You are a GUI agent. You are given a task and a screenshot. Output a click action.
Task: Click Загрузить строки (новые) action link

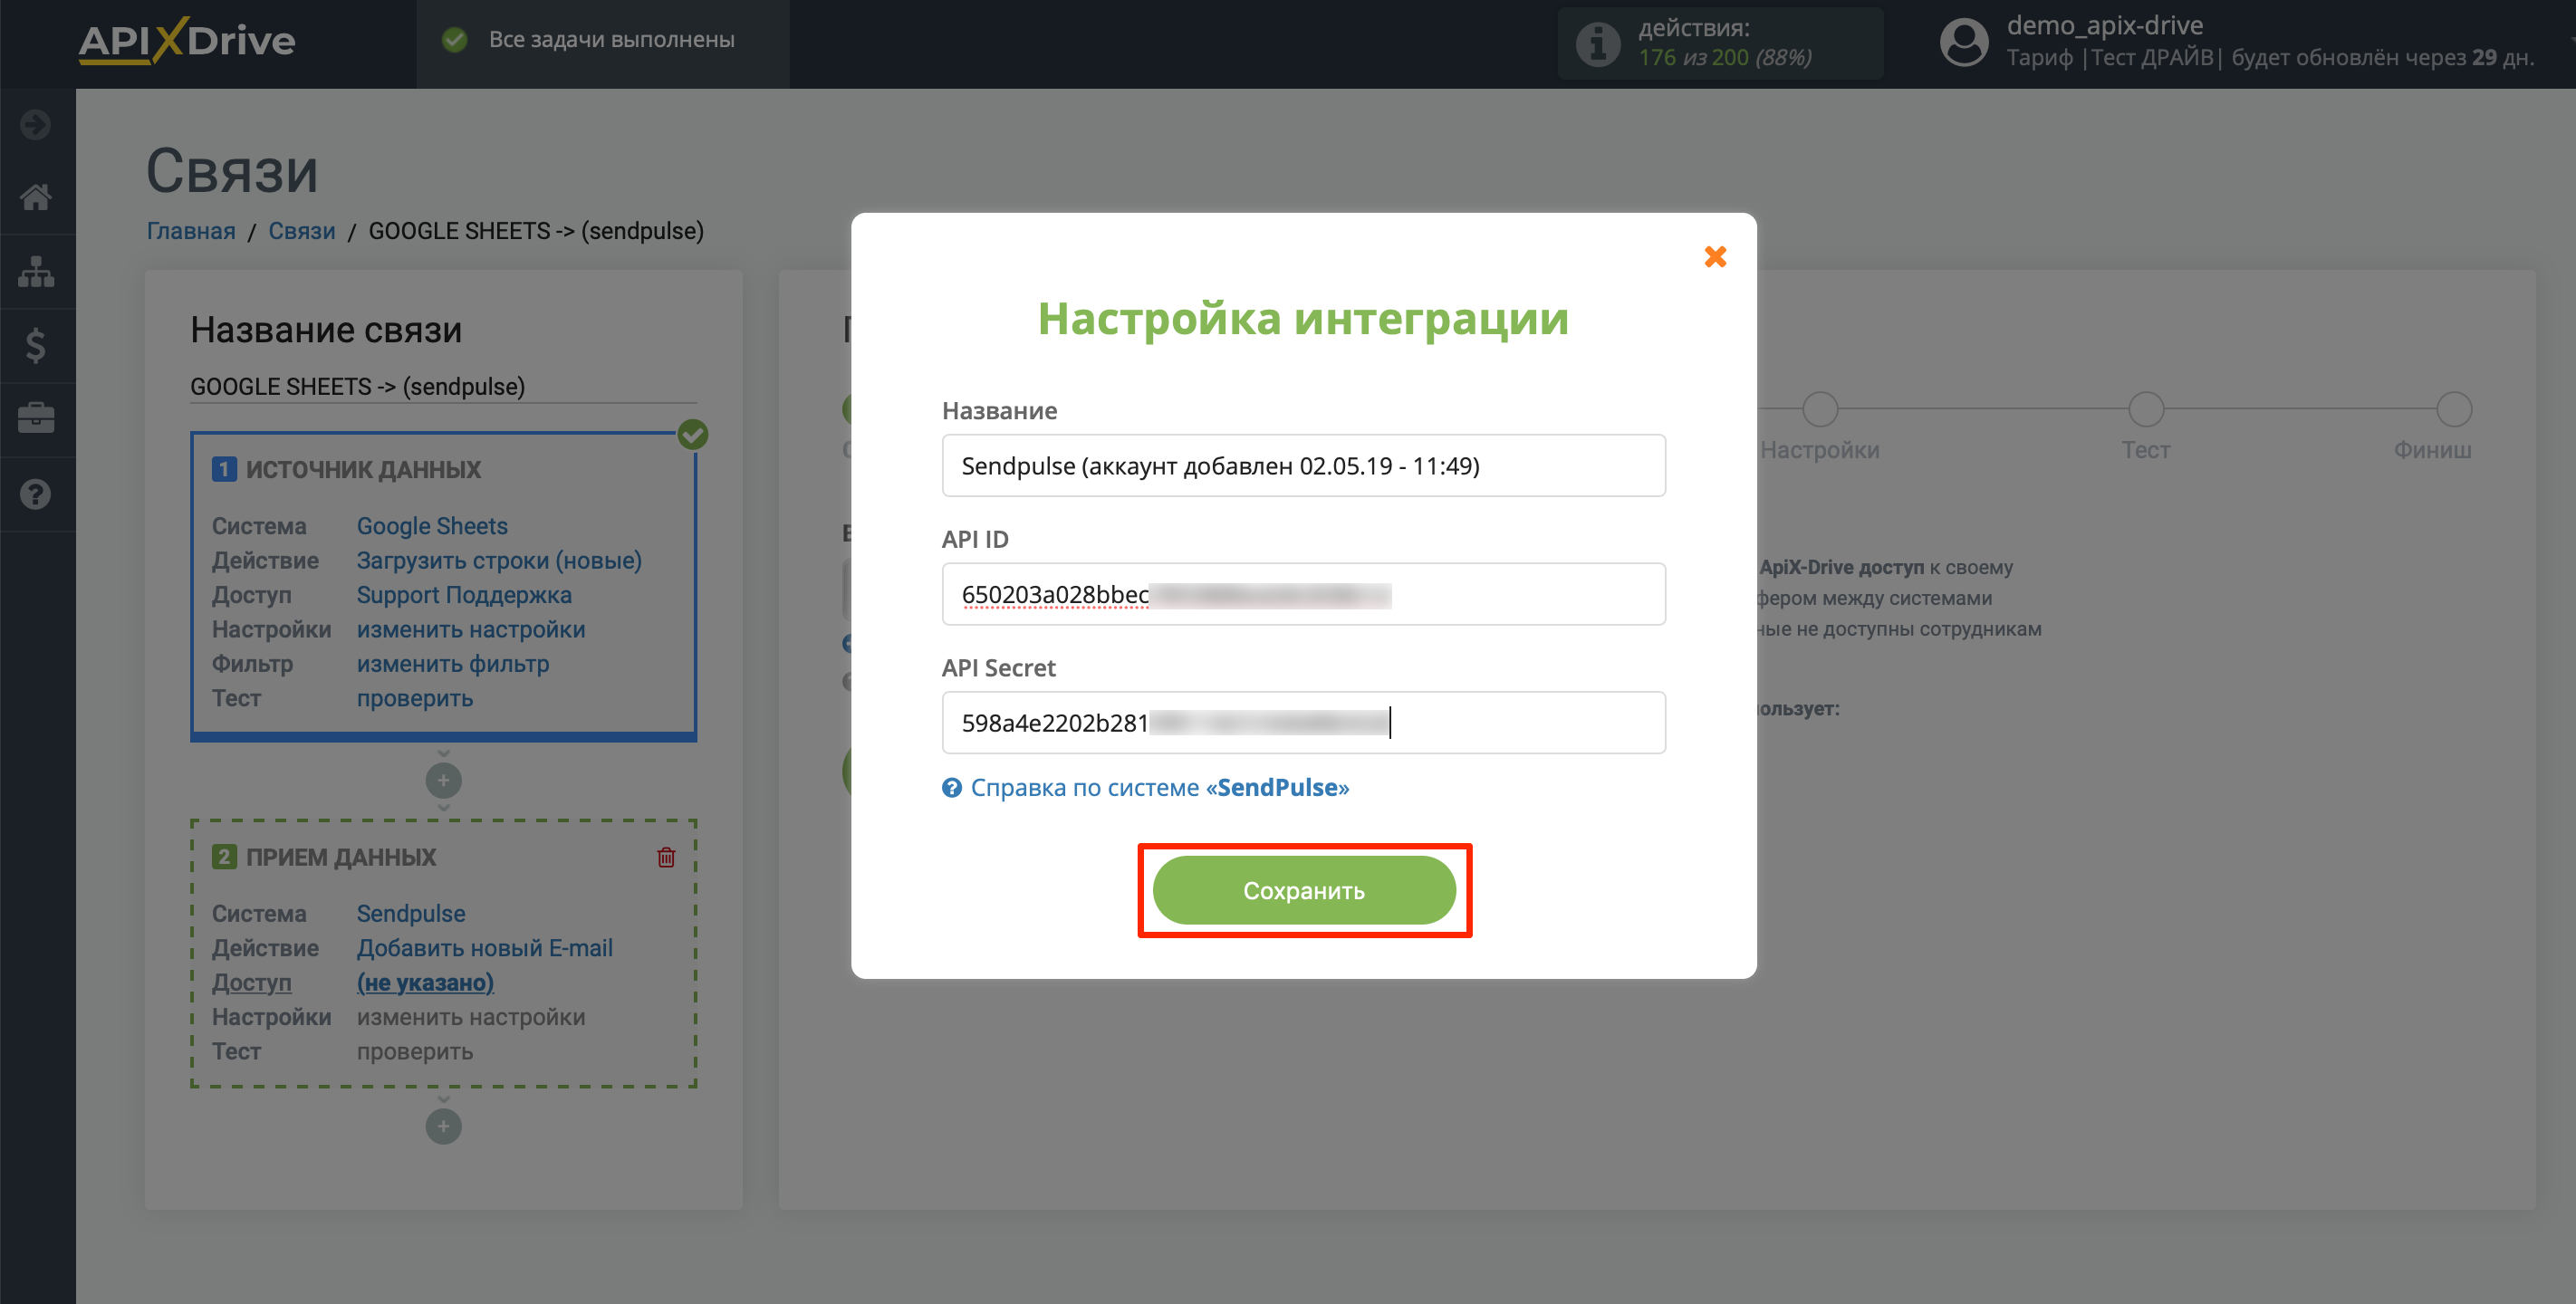tap(499, 560)
